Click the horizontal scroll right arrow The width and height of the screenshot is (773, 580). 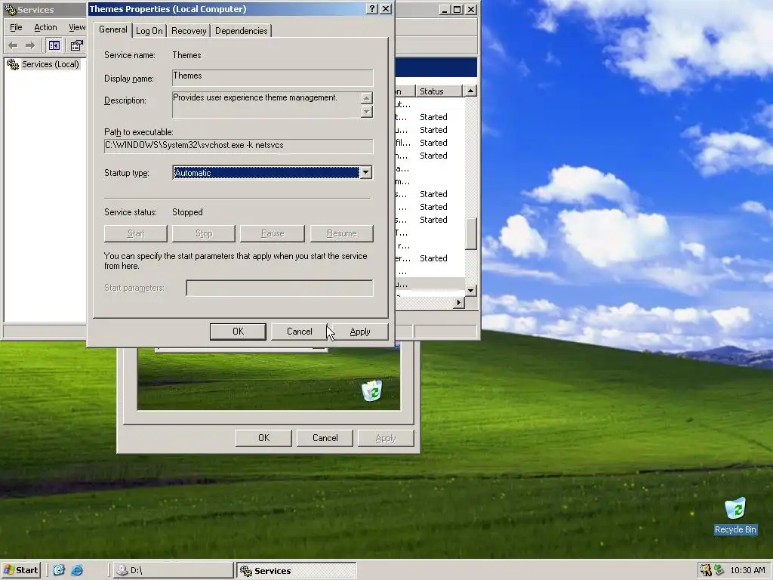coord(459,302)
